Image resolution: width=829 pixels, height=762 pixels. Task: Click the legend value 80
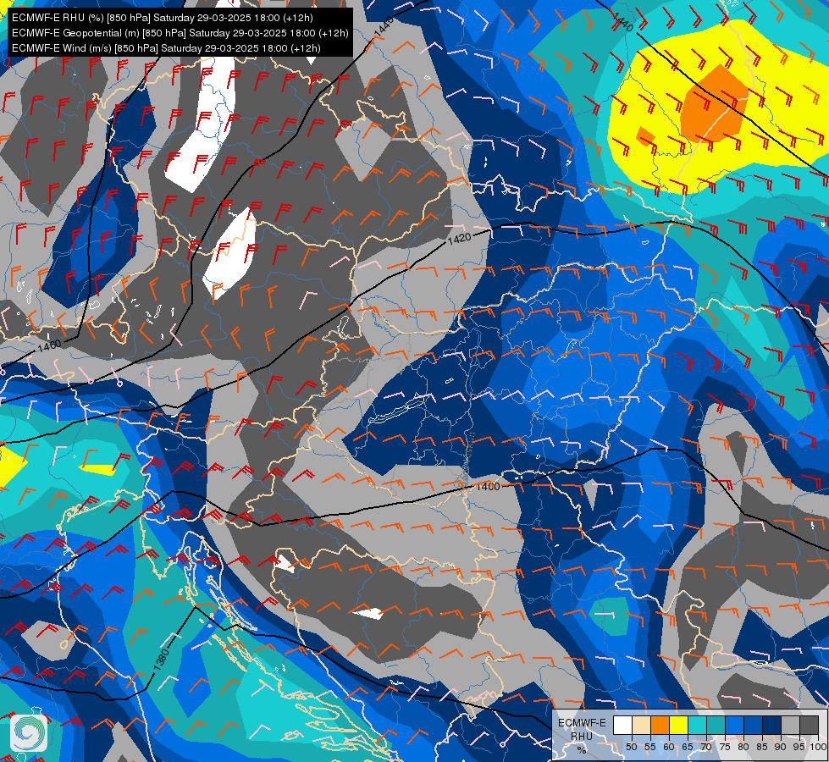tap(743, 747)
